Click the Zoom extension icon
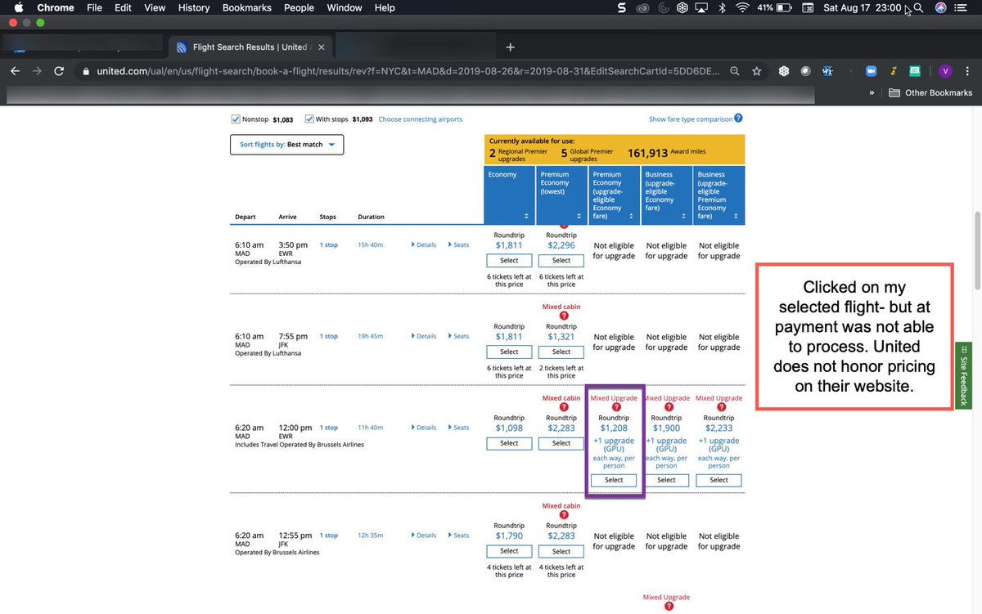 tap(871, 71)
